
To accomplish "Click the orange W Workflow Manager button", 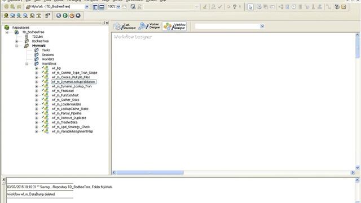I will pos(72,16).
